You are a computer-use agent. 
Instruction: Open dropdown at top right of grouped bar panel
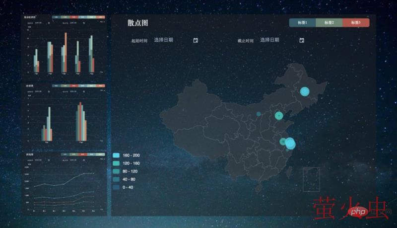pos(102,90)
